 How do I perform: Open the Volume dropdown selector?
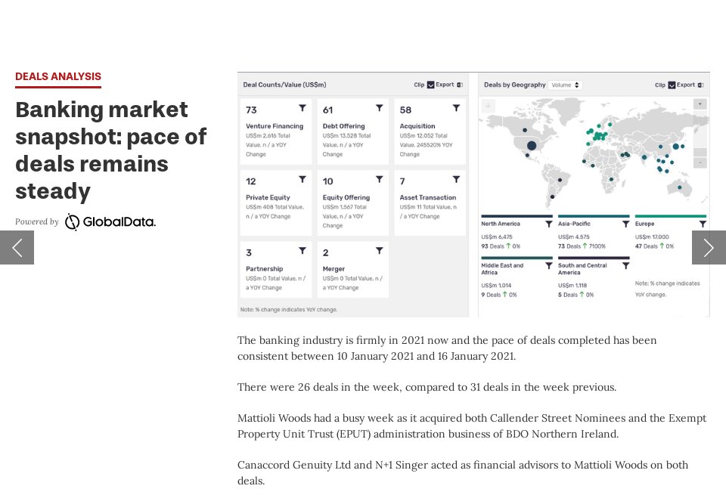pos(565,85)
